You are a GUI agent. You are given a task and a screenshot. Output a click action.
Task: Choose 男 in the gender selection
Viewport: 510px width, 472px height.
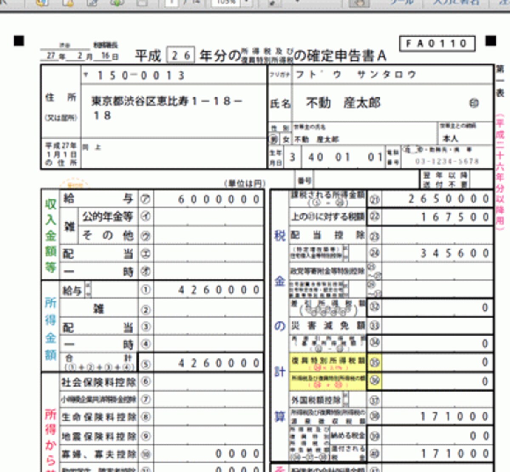point(274,139)
